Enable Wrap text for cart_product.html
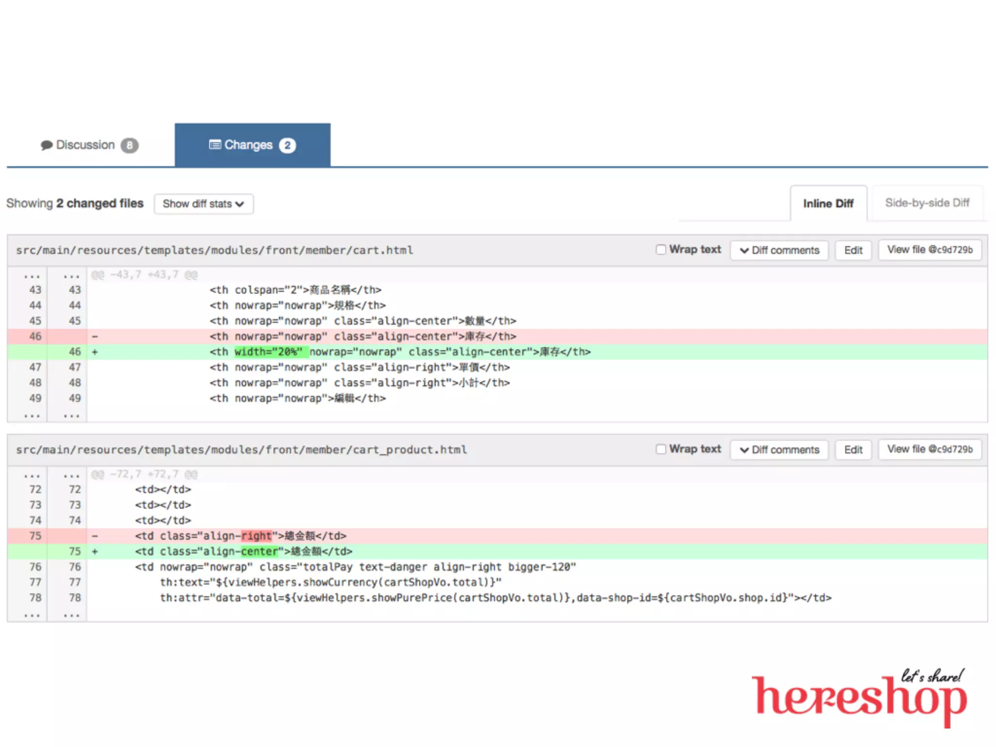 click(660, 449)
